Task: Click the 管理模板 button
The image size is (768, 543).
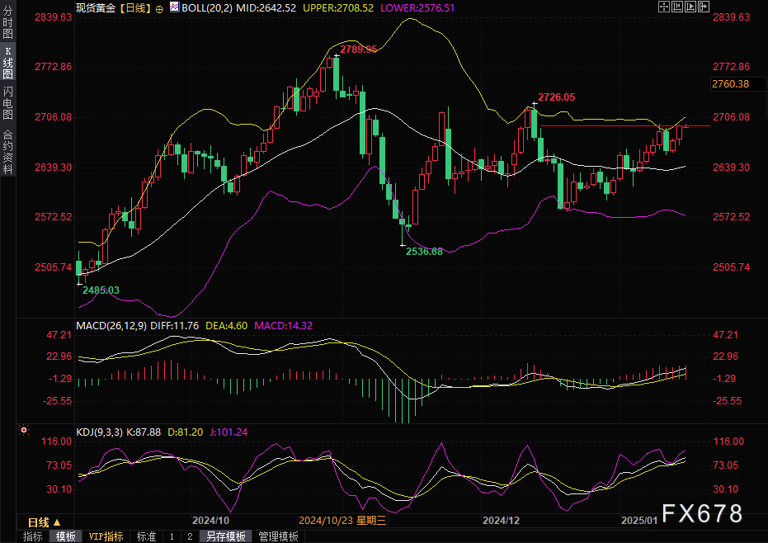Action: point(279,536)
